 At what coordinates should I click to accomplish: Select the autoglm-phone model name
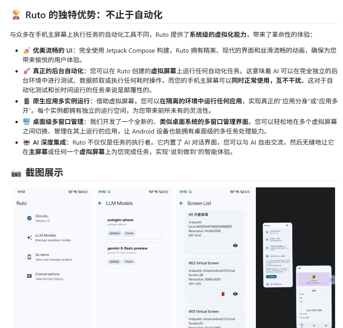tap(120, 220)
